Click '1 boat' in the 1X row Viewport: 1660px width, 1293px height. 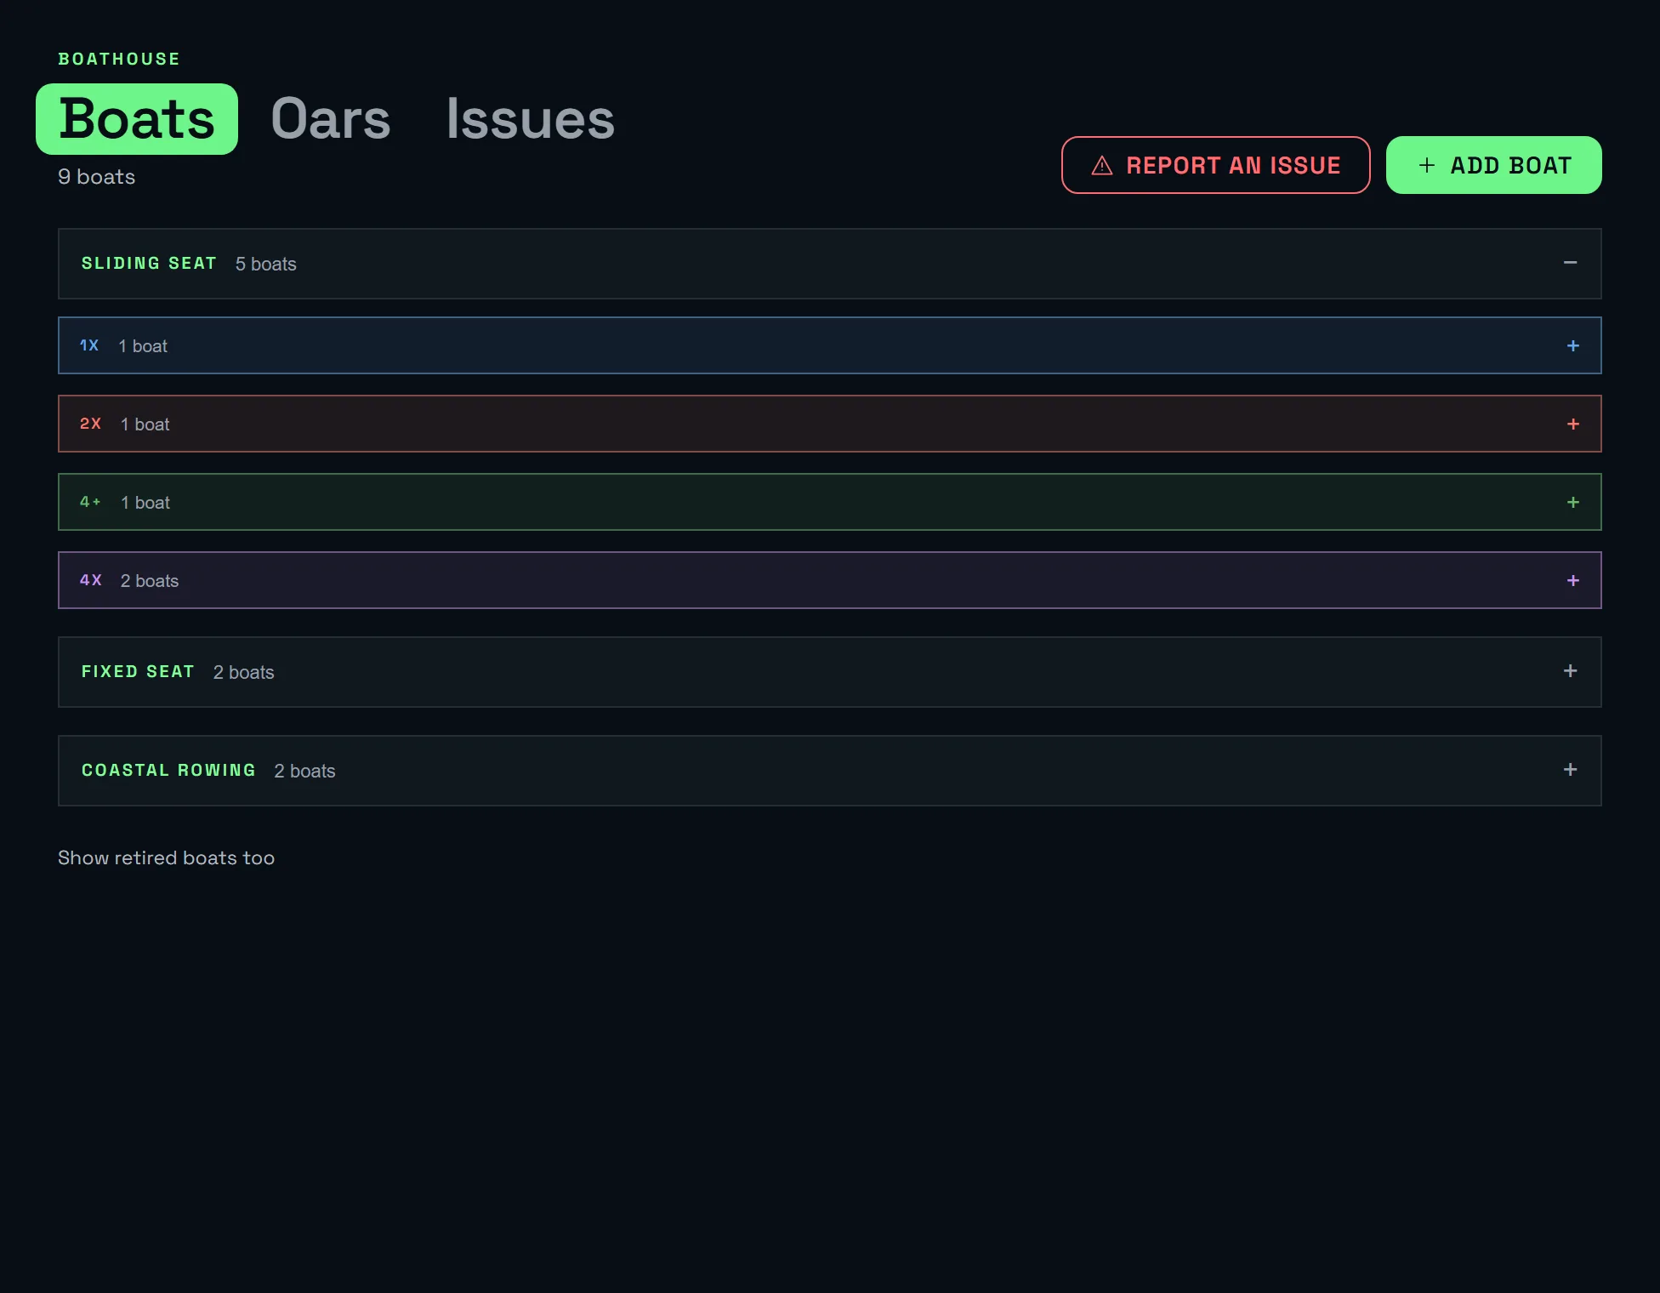click(x=143, y=345)
